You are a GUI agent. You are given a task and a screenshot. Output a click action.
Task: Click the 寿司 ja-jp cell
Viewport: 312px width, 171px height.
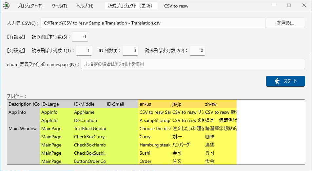coord(187,153)
